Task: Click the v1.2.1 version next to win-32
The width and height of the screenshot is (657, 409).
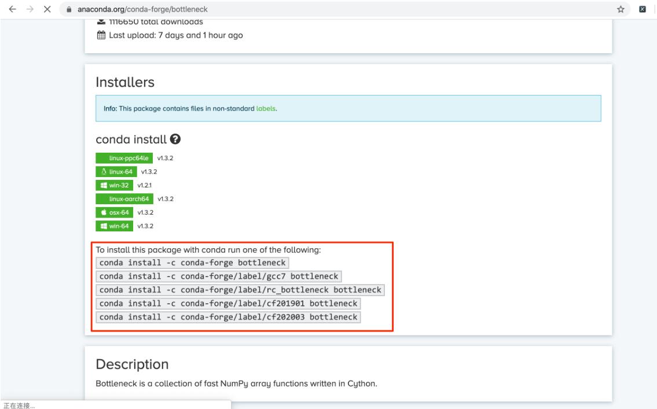Action: tap(145, 185)
